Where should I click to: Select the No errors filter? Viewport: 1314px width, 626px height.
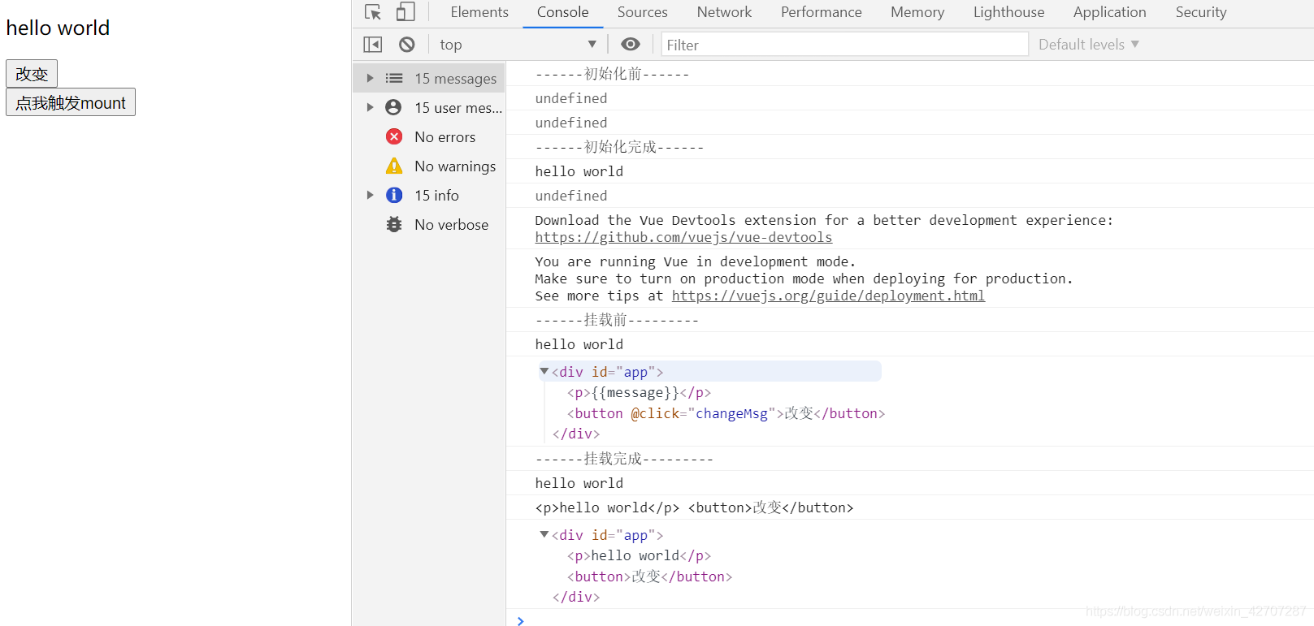(x=429, y=137)
